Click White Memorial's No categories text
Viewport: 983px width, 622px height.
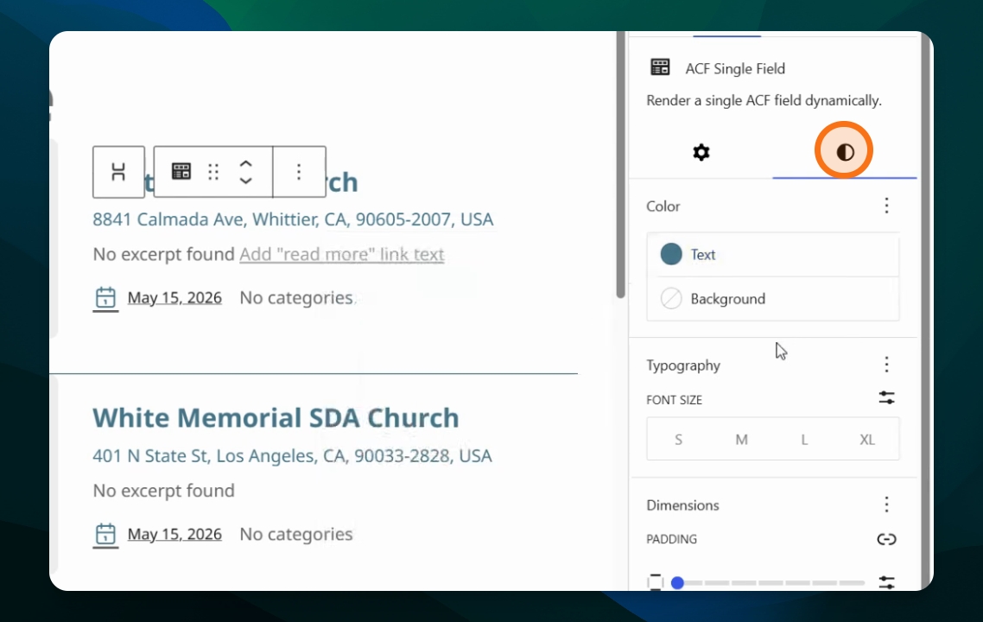296,534
